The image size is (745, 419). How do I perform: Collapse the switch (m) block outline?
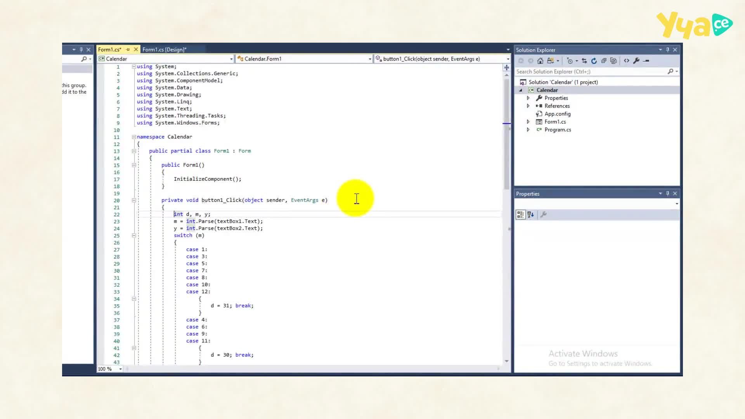point(134,235)
